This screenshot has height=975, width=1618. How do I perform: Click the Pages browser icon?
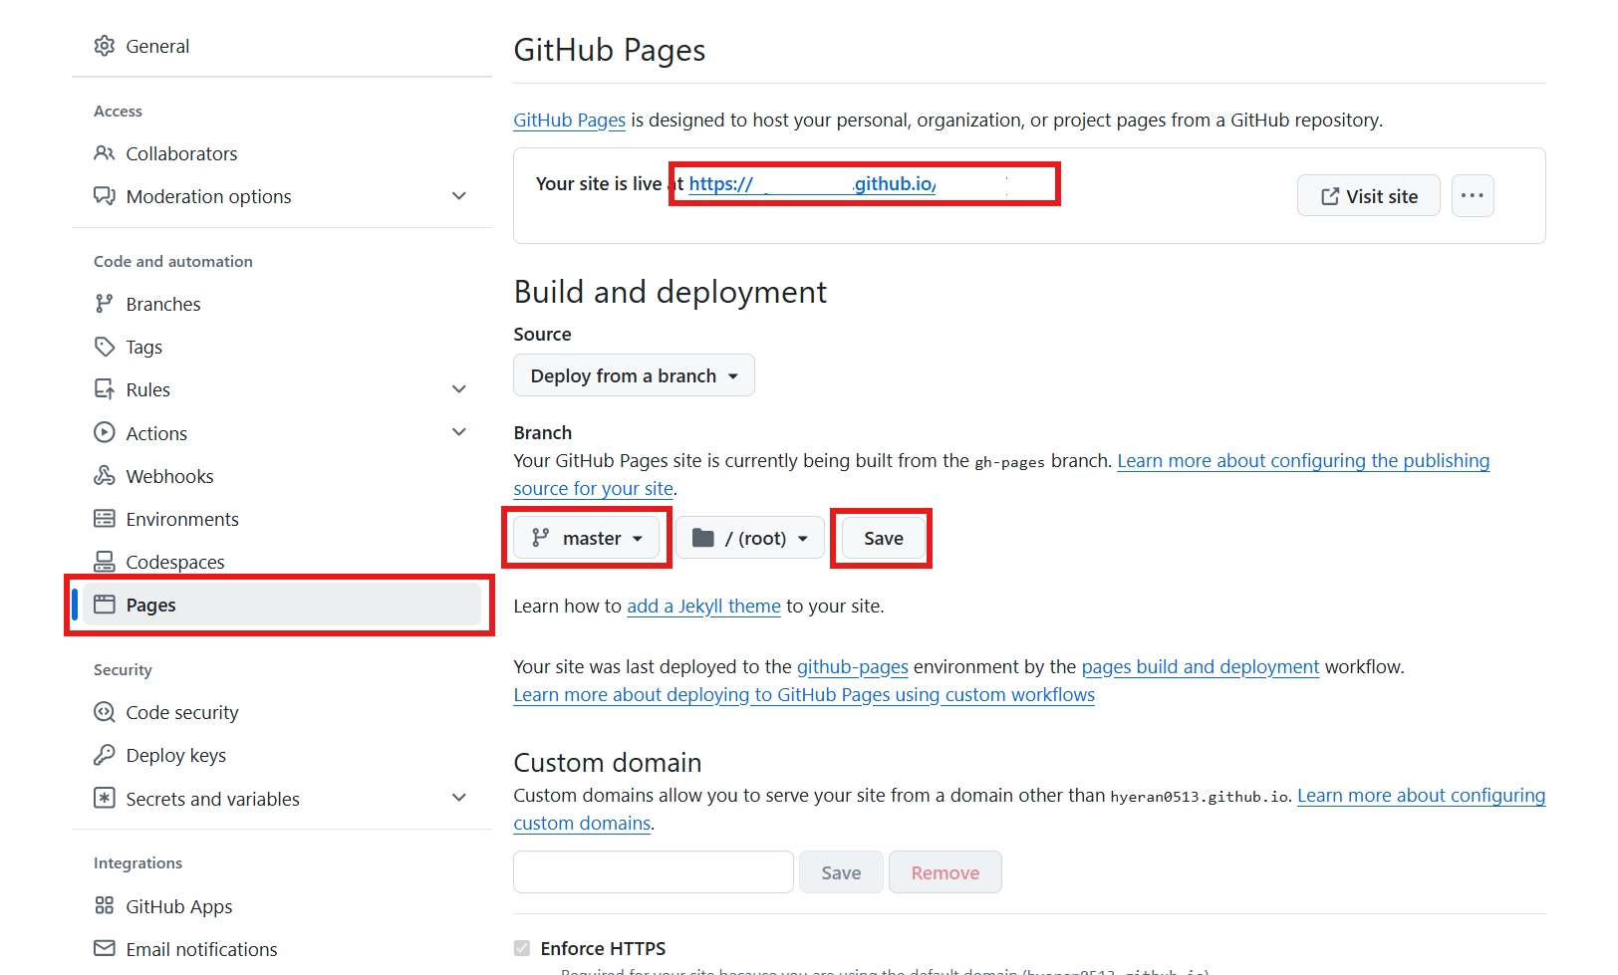pyautogui.click(x=105, y=605)
